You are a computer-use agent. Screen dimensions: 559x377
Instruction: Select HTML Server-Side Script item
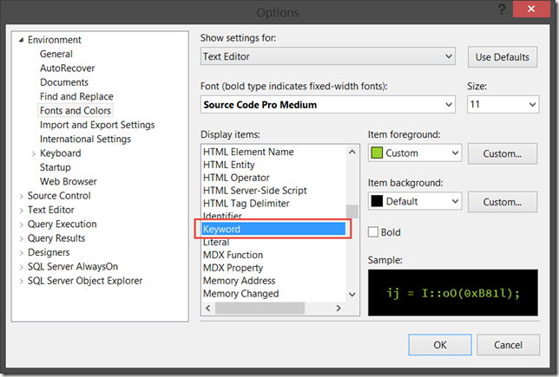coord(254,191)
